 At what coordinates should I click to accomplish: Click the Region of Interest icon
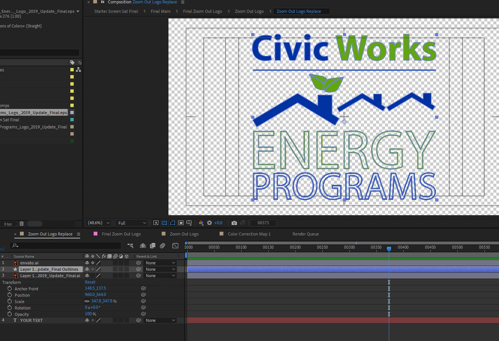click(181, 223)
